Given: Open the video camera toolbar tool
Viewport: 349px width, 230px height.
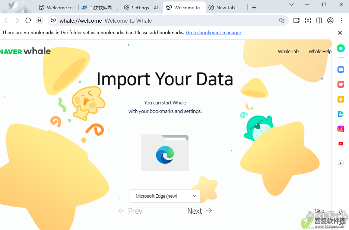Looking at the screenshot, I should (297, 21).
